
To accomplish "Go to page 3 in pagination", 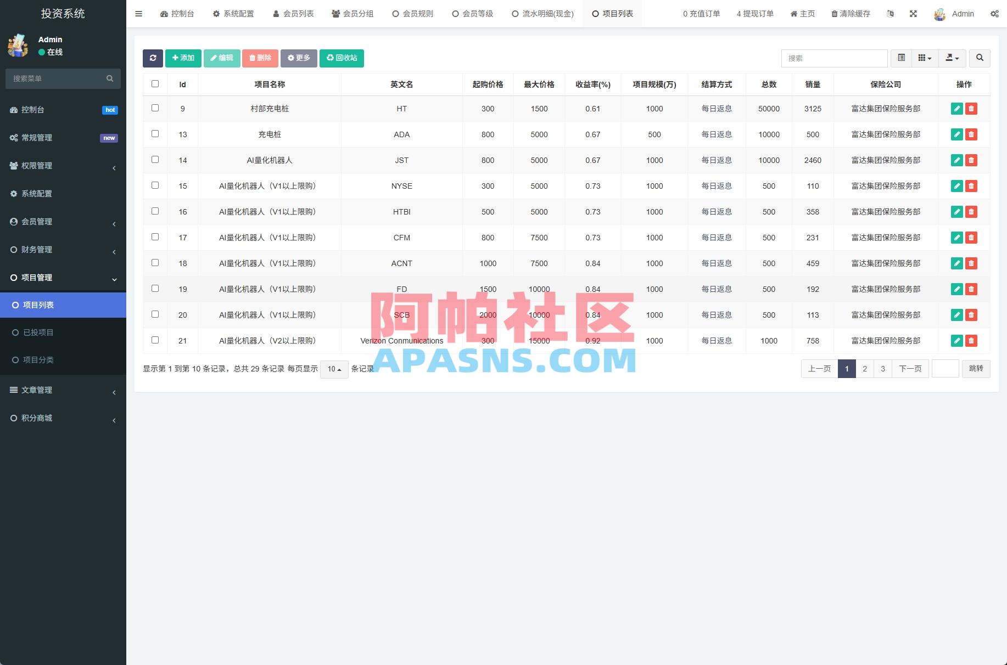I will coord(882,369).
